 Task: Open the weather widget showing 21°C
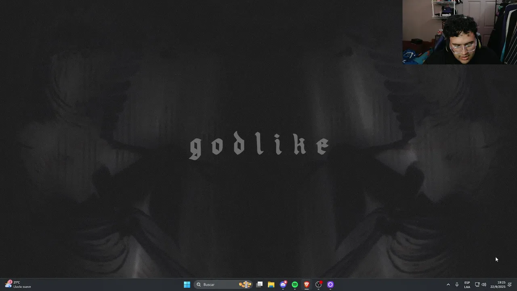18,285
